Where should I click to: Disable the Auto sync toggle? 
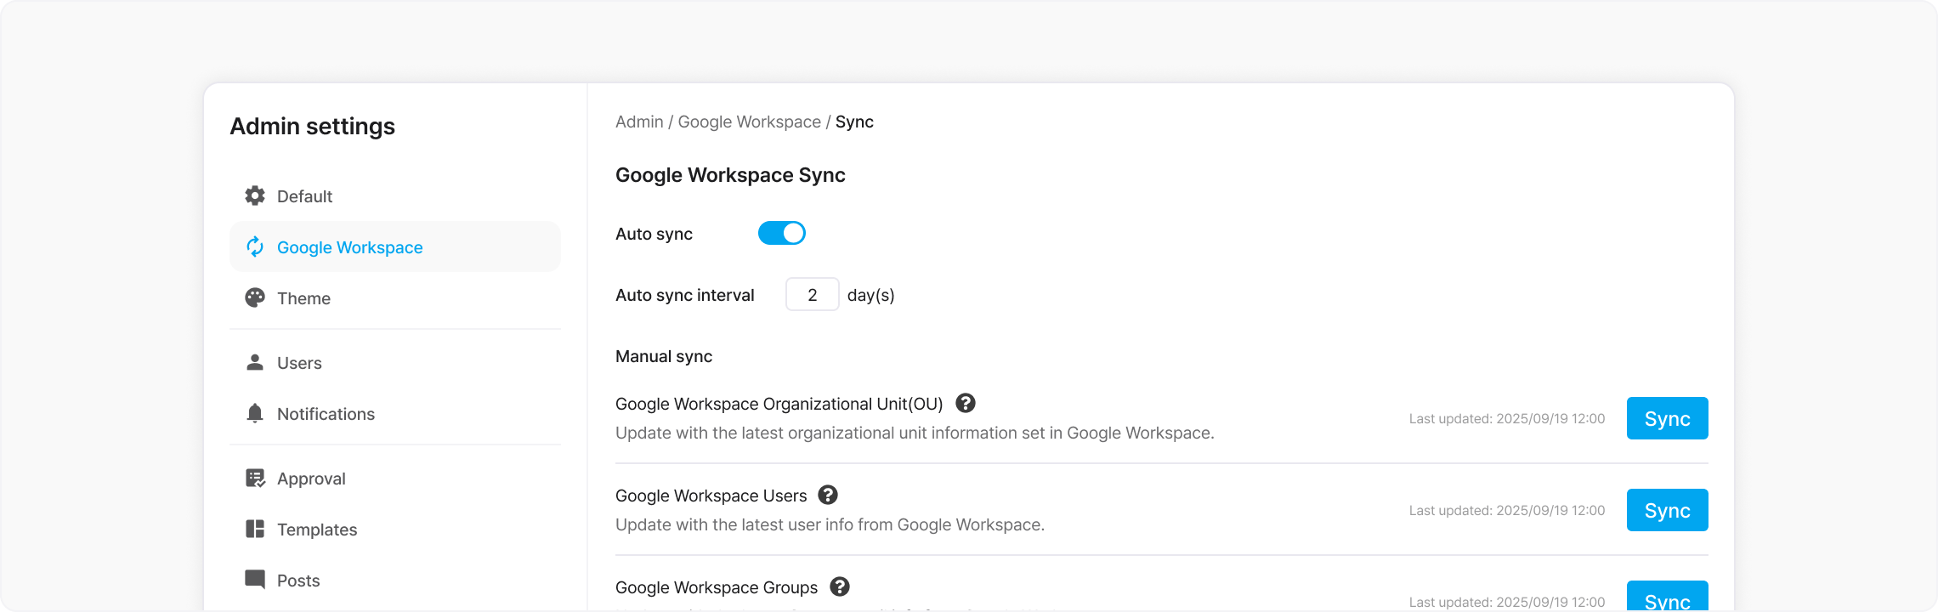click(782, 233)
